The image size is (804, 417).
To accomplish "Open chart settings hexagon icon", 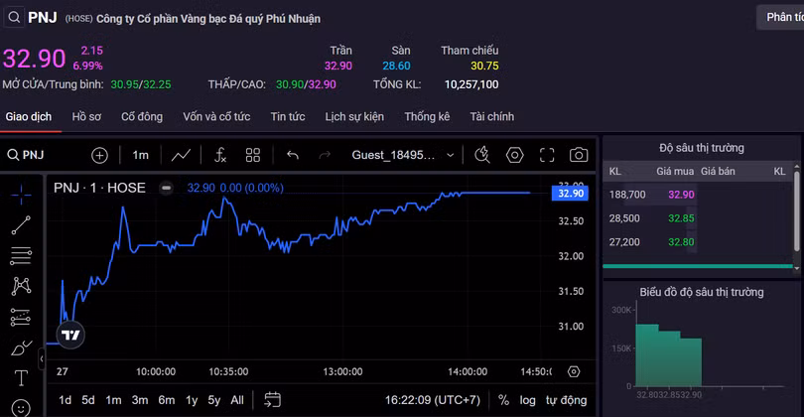I will [x=514, y=155].
